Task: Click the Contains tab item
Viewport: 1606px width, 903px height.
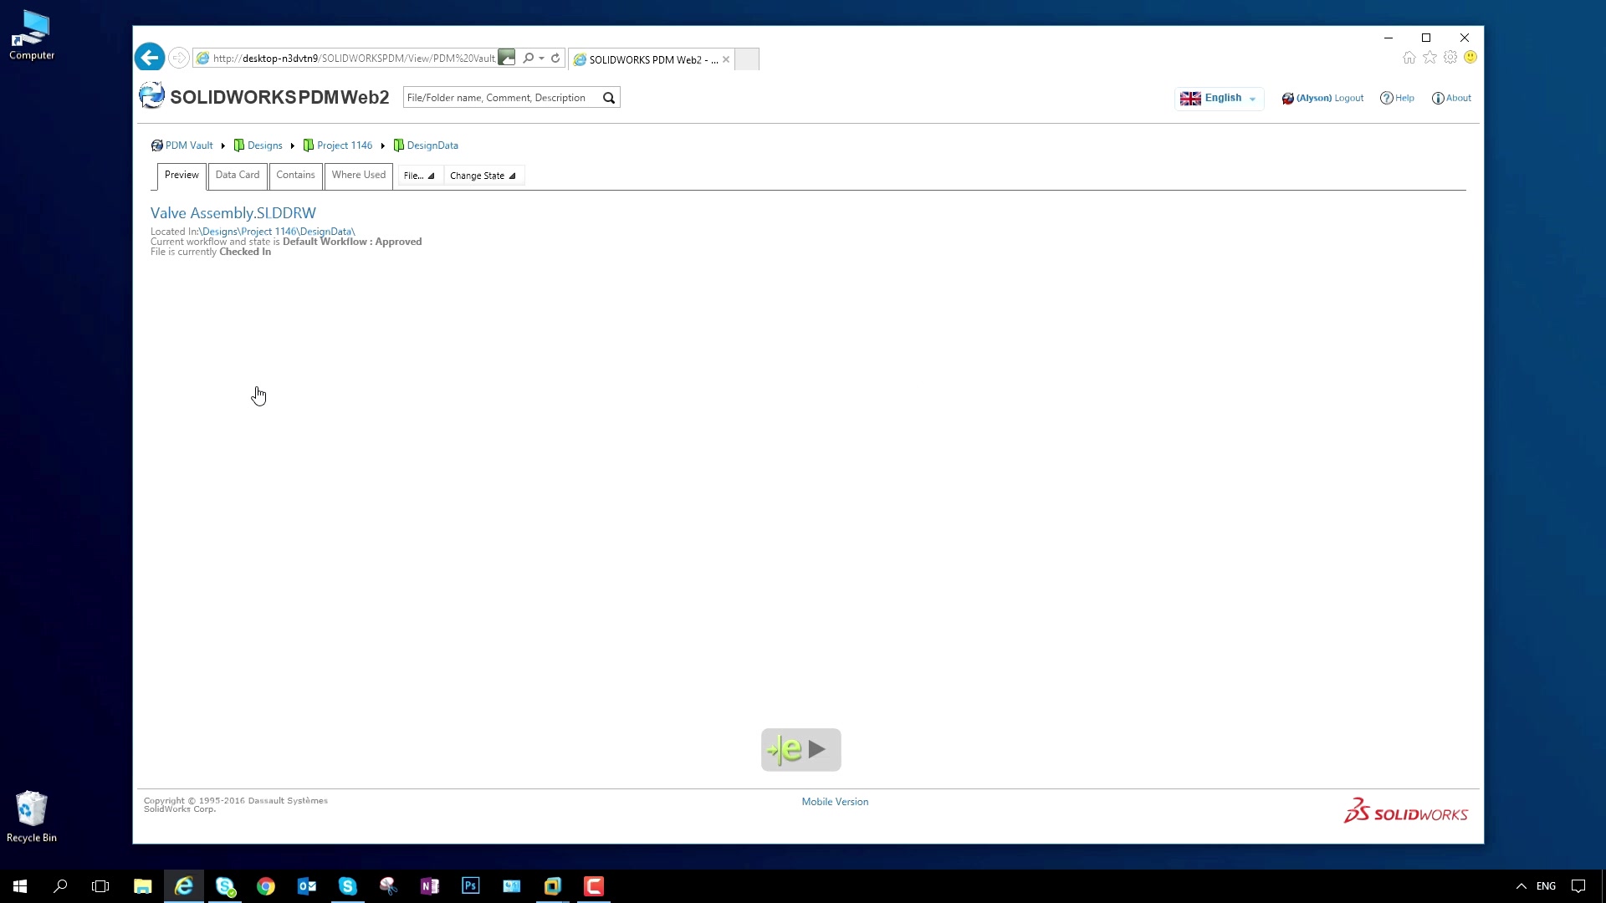Action: click(295, 176)
